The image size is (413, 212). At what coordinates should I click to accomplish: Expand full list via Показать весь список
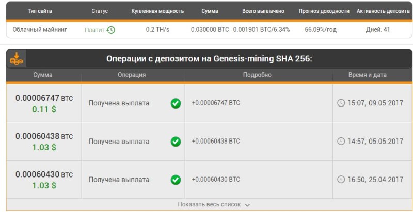tap(209, 204)
